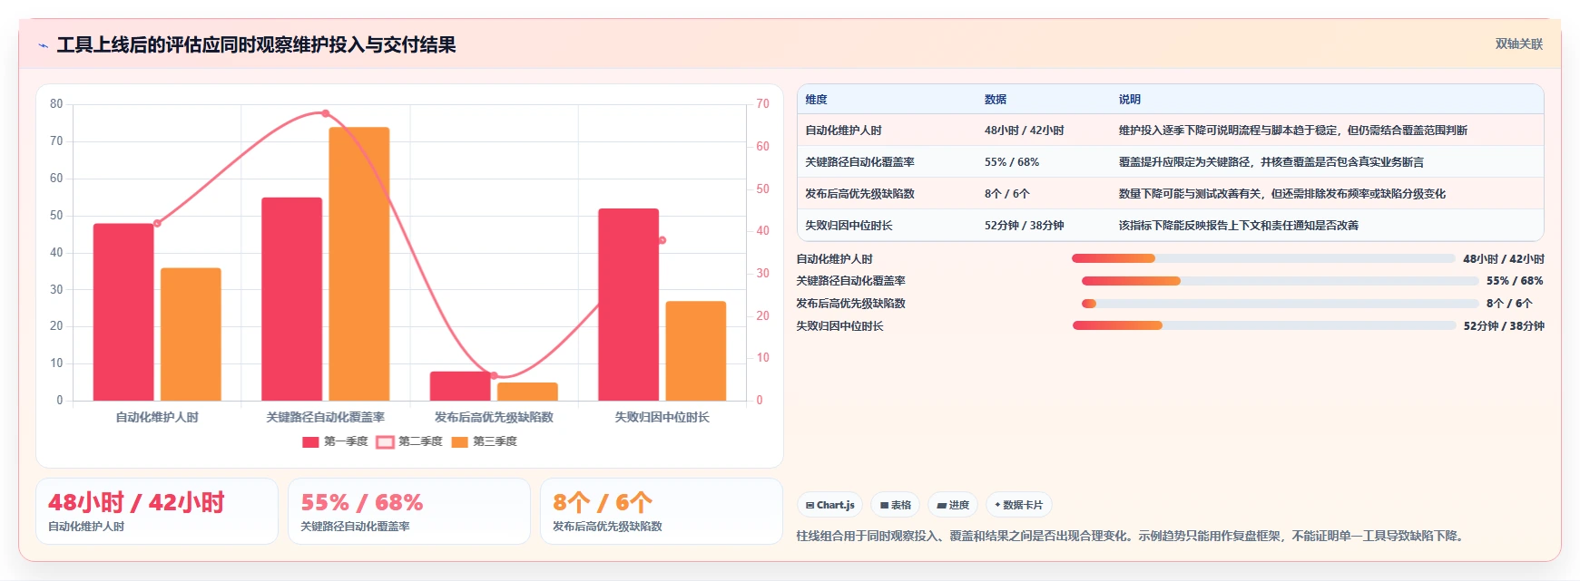Toggle the 第一季度 legend item
Image resolution: width=1580 pixels, height=581 pixels.
(335, 441)
